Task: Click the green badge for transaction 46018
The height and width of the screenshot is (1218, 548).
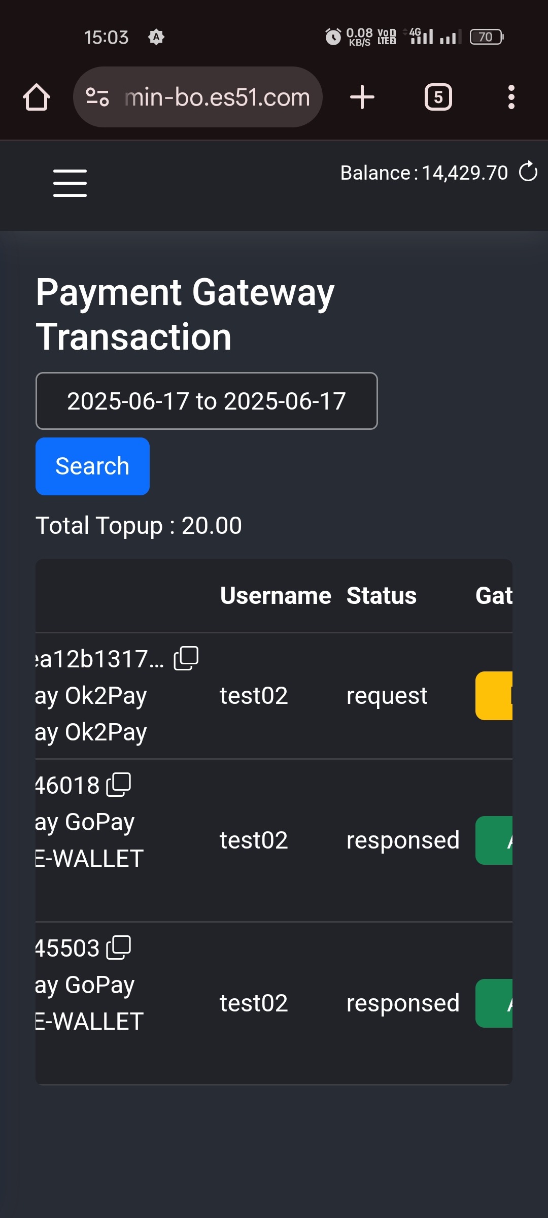Action: 494,840
